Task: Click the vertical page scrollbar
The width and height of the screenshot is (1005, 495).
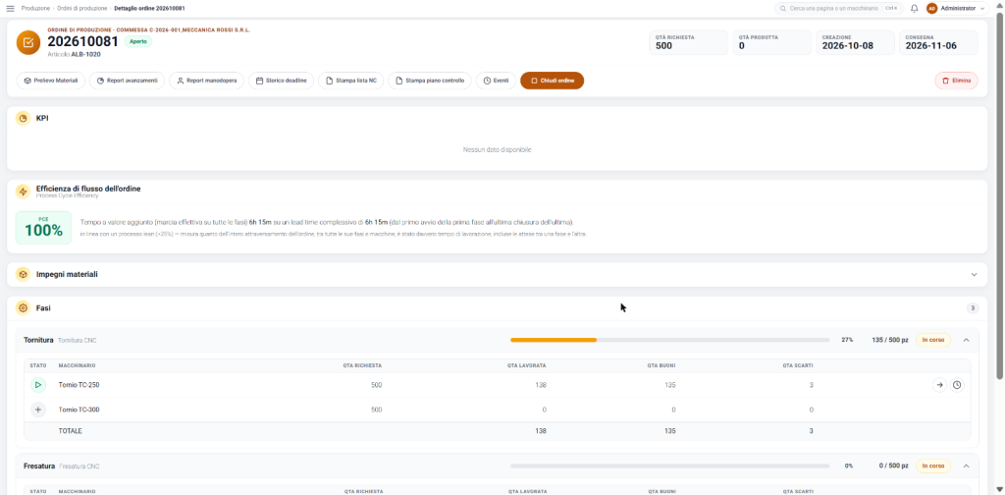Action: coord(1000,195)
